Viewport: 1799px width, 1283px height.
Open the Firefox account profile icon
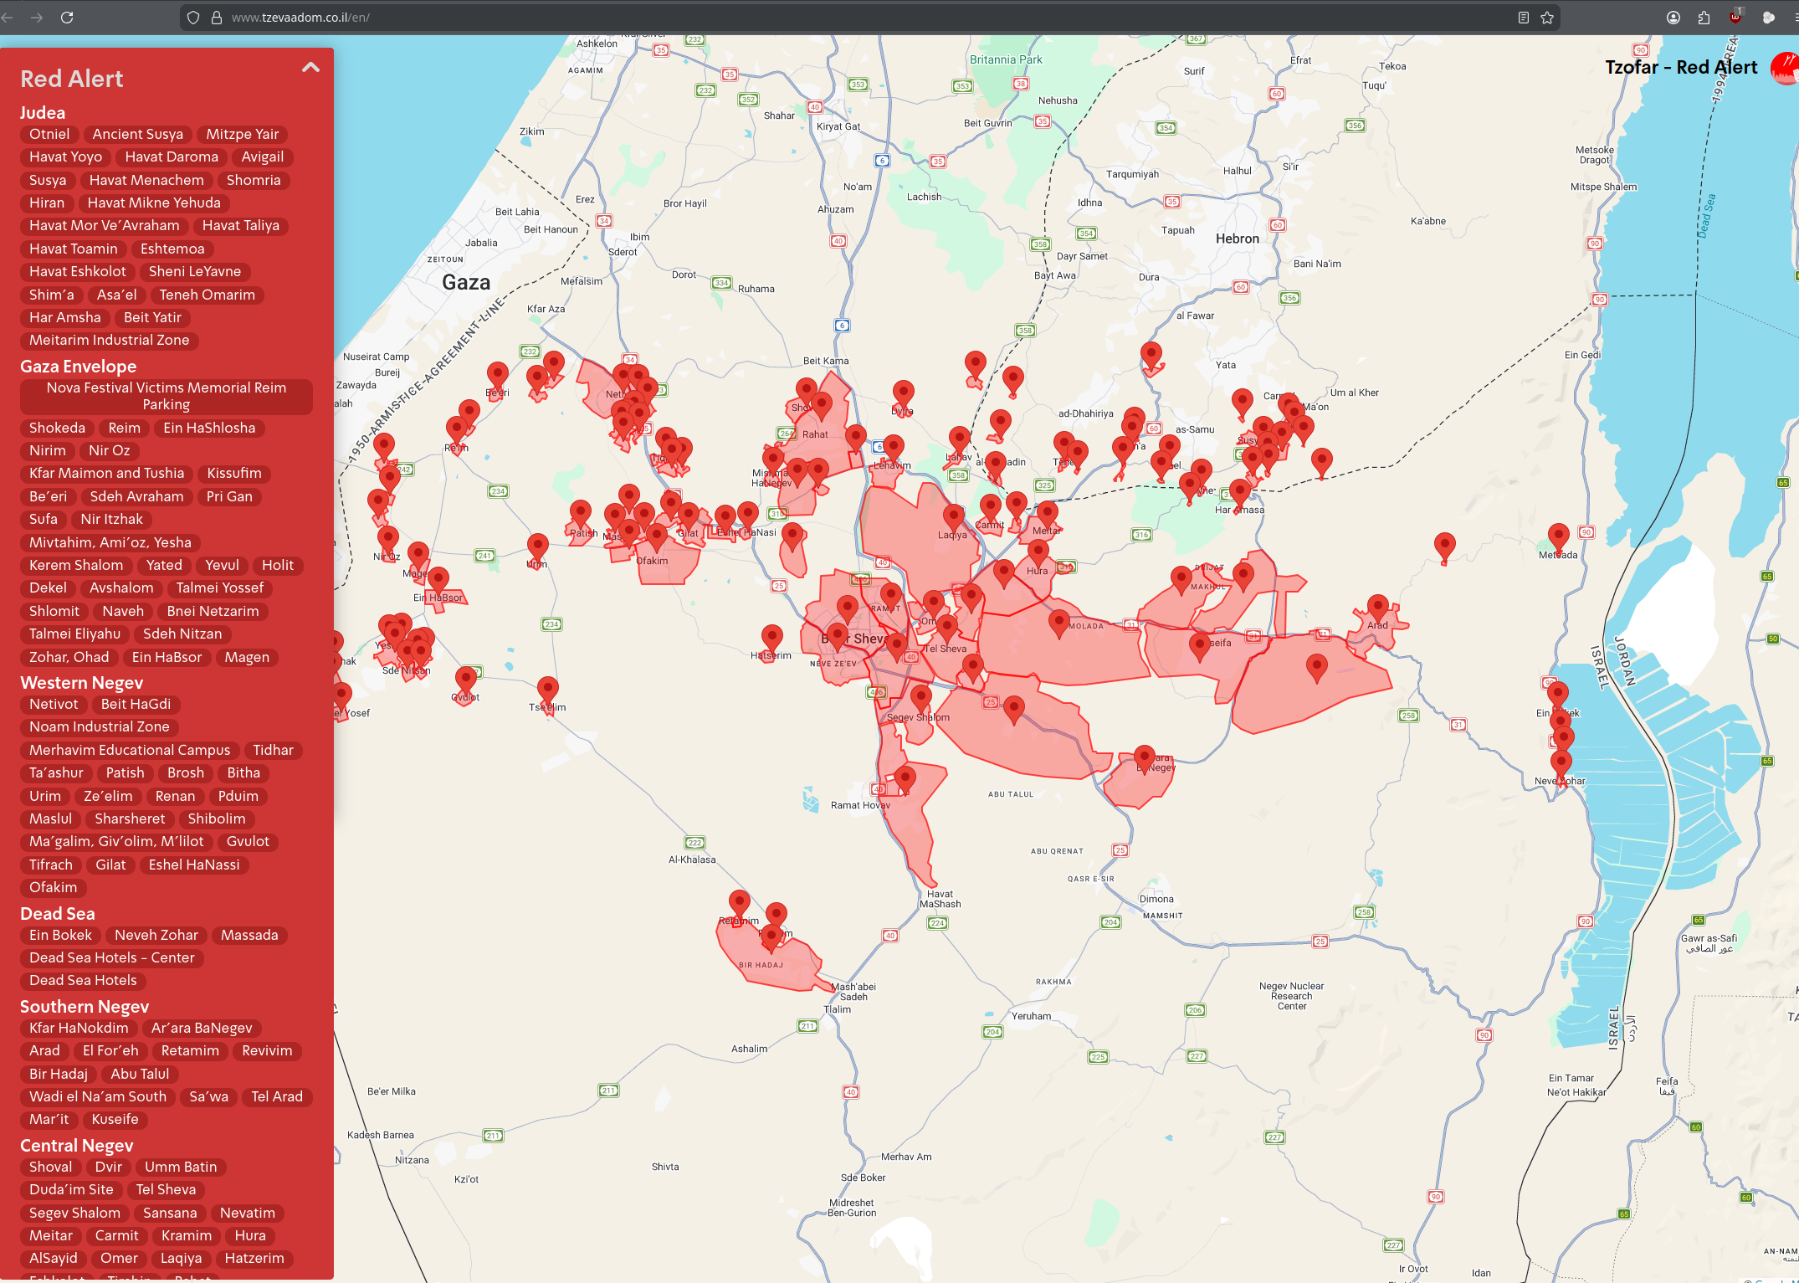1673,18
